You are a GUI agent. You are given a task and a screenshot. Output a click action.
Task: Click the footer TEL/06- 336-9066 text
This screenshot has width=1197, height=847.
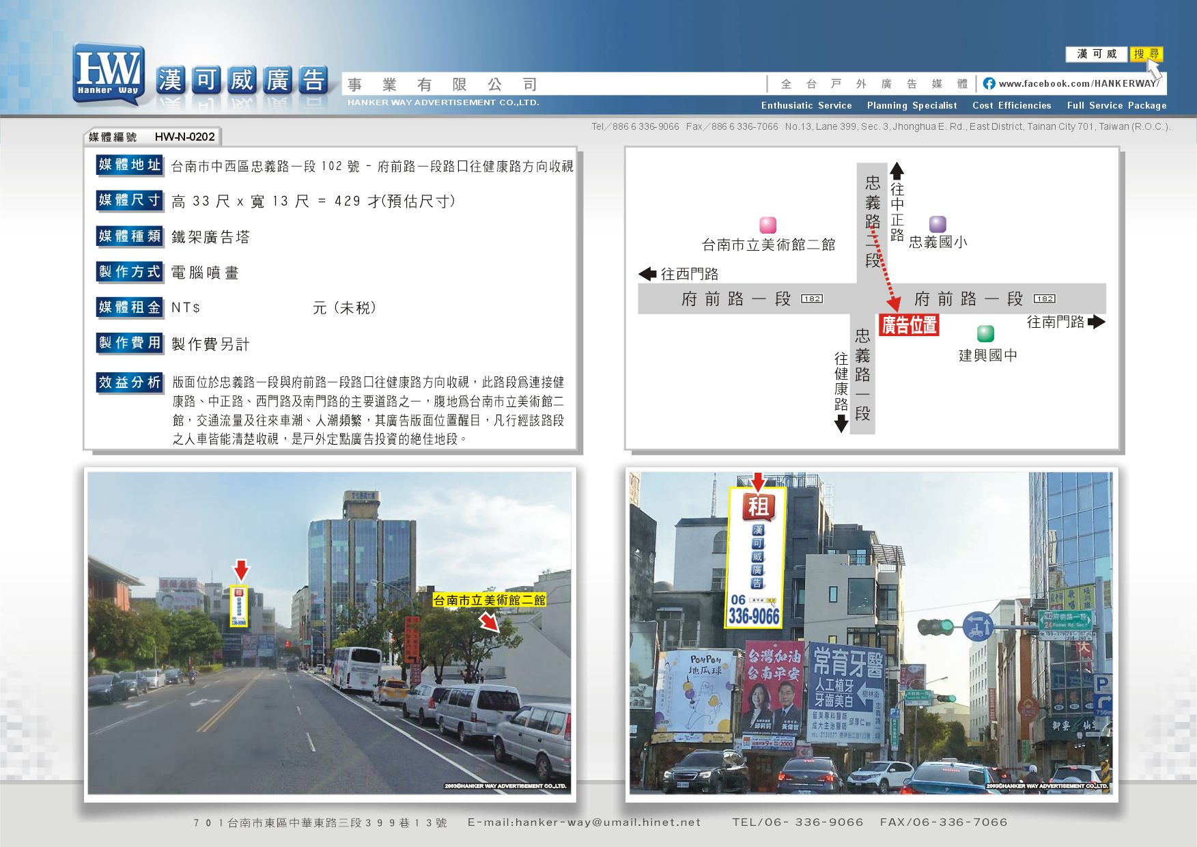798,822
